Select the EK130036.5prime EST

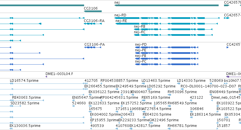(x=25, y=126)
